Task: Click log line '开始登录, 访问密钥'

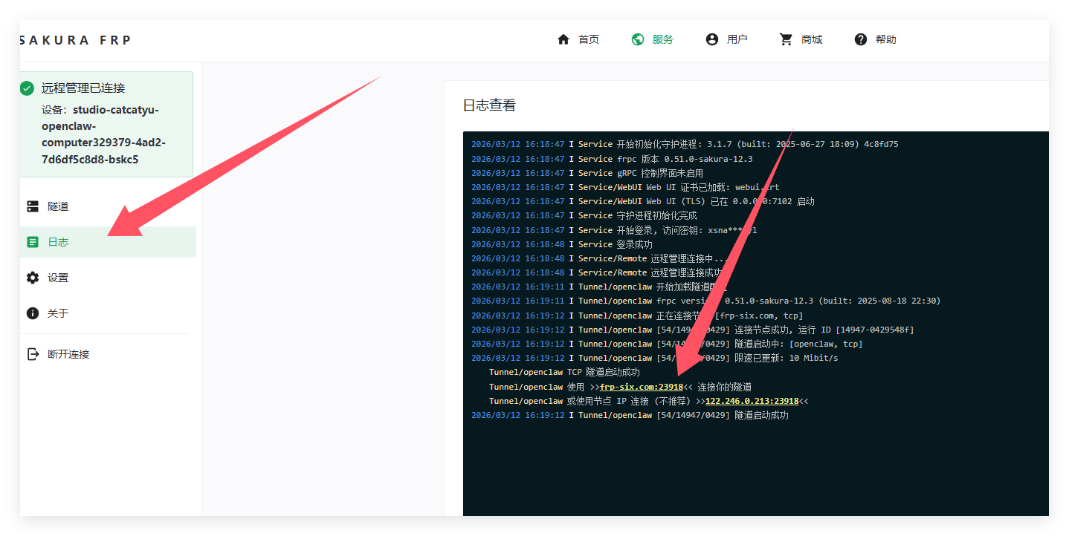Action: pos(614,230)
